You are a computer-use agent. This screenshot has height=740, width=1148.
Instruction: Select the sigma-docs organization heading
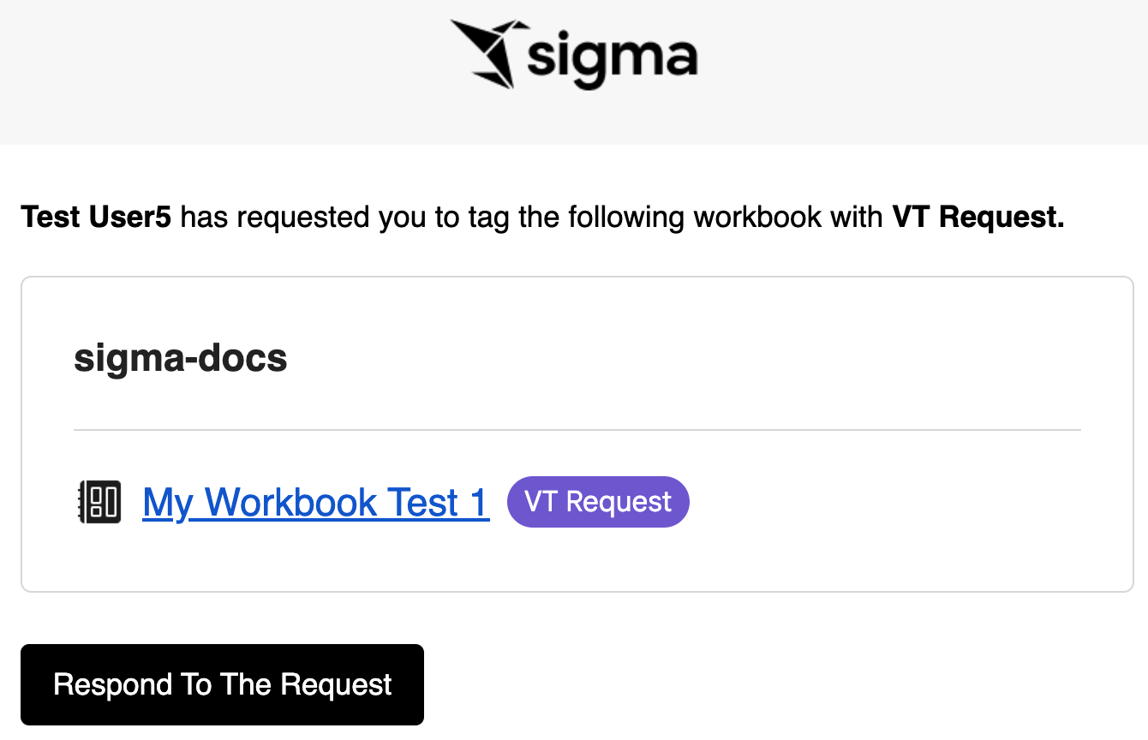coord(181,358)
